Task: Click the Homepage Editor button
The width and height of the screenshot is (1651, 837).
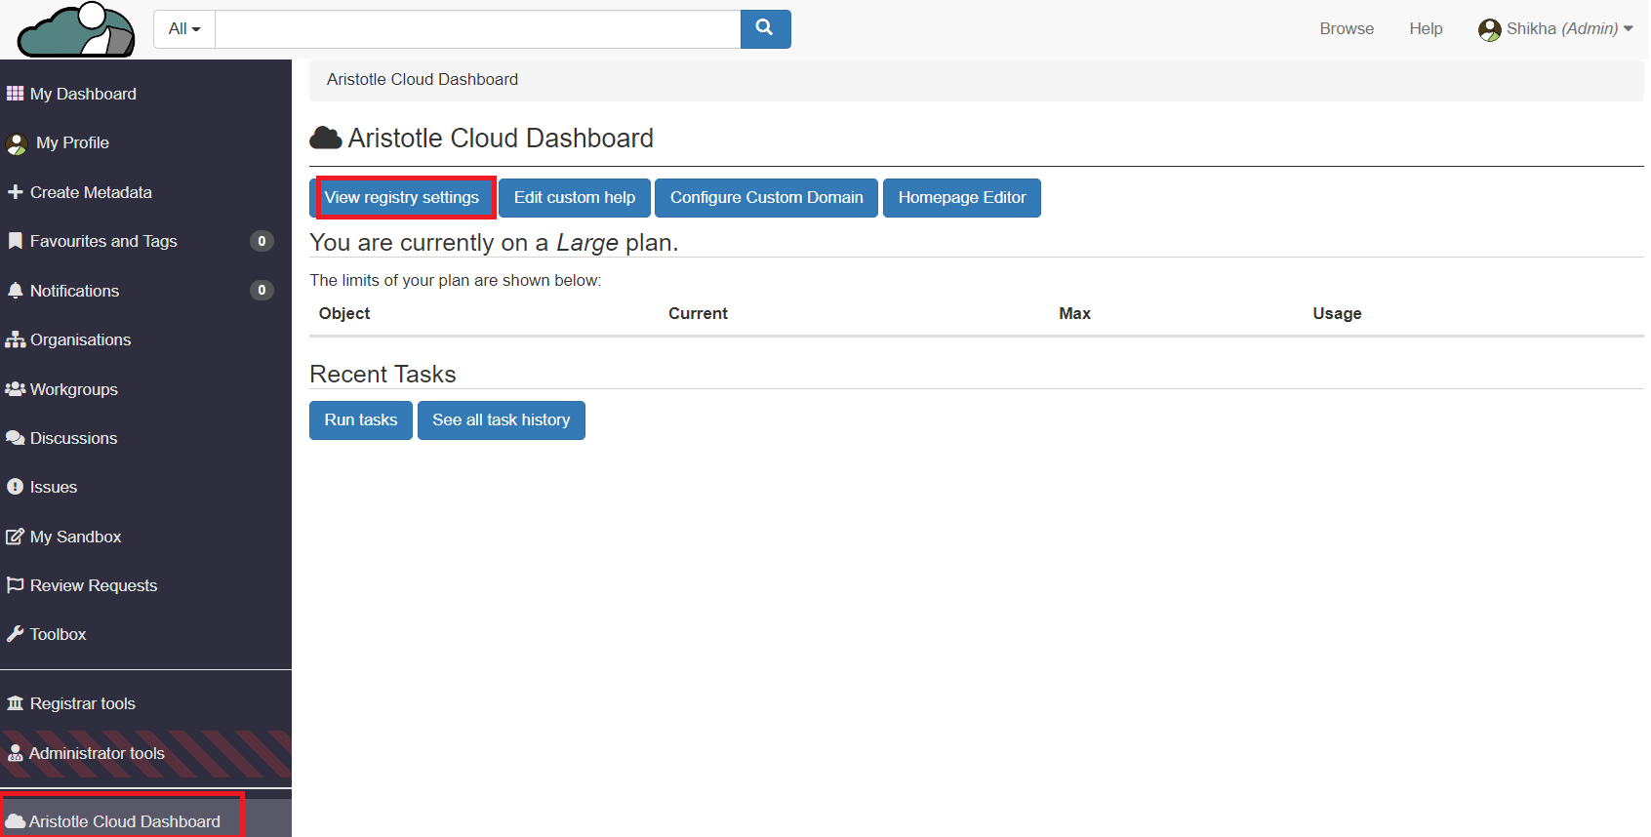Action: coord(961,198)
